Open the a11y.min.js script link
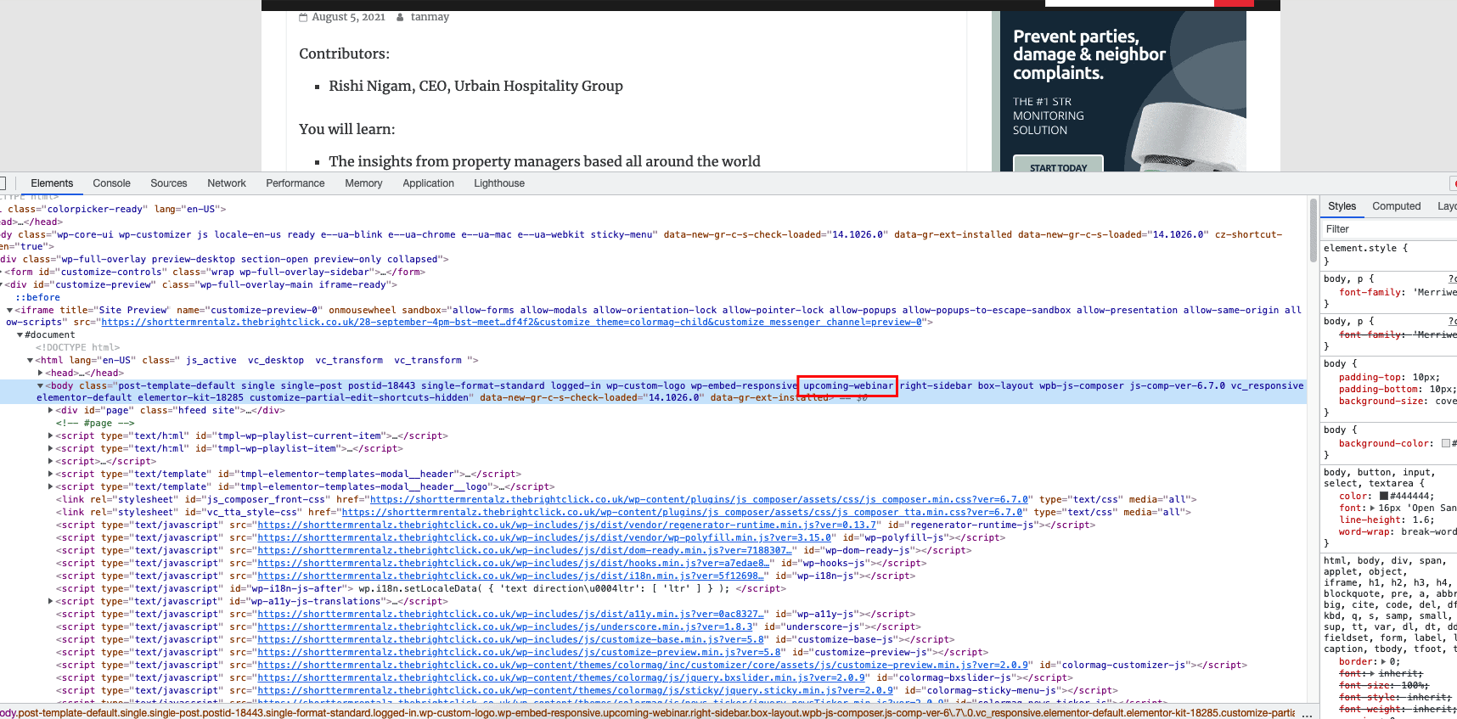This screenshot has height=719, width=1457. point(510,615)
